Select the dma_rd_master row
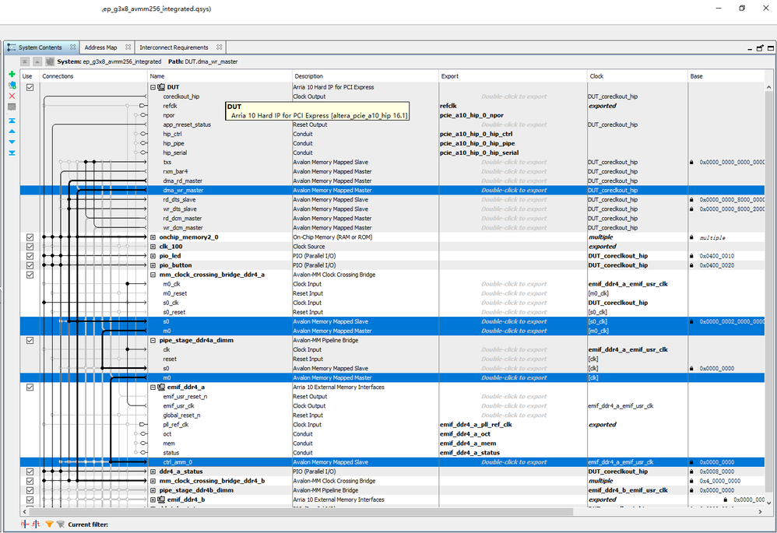777x533 pixels. 182,181
